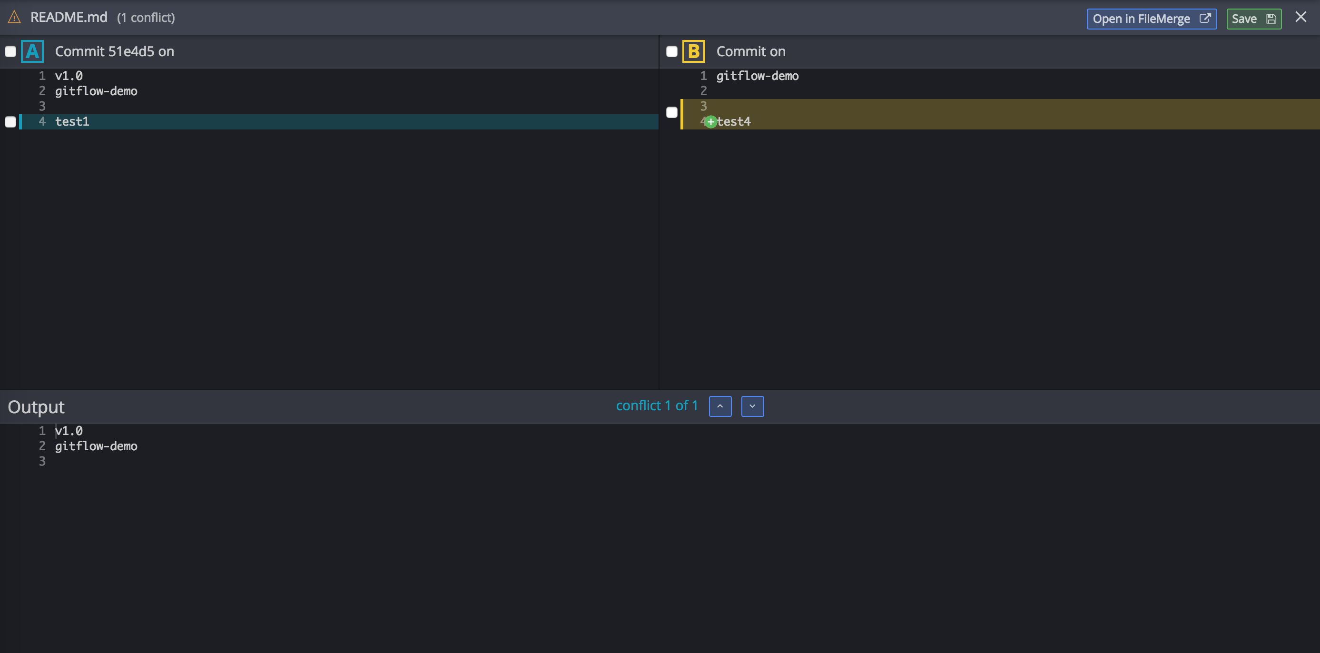
Task: Select the test1 line checkbox in A
Action: coord(10,122)
